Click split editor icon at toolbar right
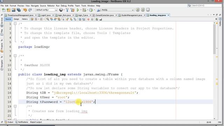 216,19
